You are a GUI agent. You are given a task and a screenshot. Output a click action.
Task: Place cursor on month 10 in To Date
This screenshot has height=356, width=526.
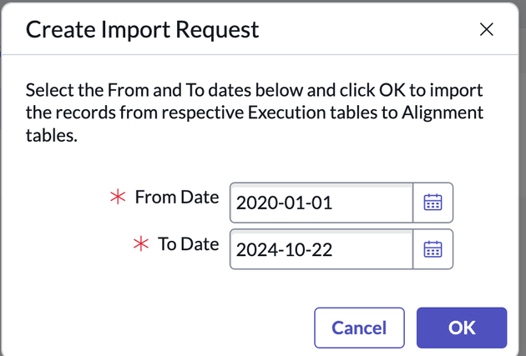pos(296,250)
